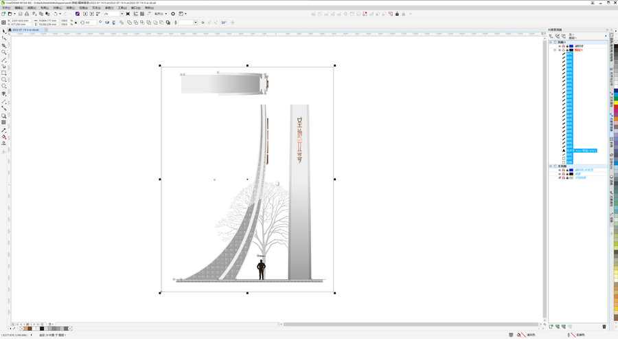Viewport: 618px width, 339px height.
Task: Switch to the 2022-07-14-h-w-x8.cdr document tab
Action: point(25,30)
